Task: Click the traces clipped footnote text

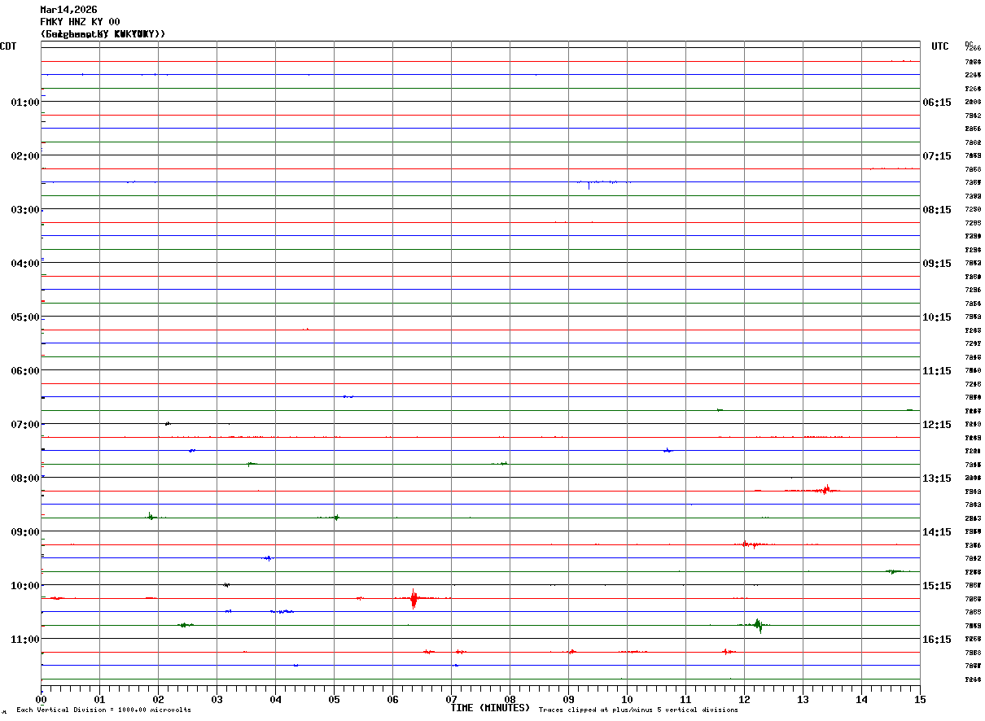Action: pos(638,710)
